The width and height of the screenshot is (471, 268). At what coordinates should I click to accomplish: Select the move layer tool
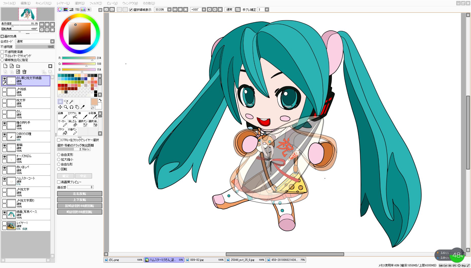click(x=60, y=107)
